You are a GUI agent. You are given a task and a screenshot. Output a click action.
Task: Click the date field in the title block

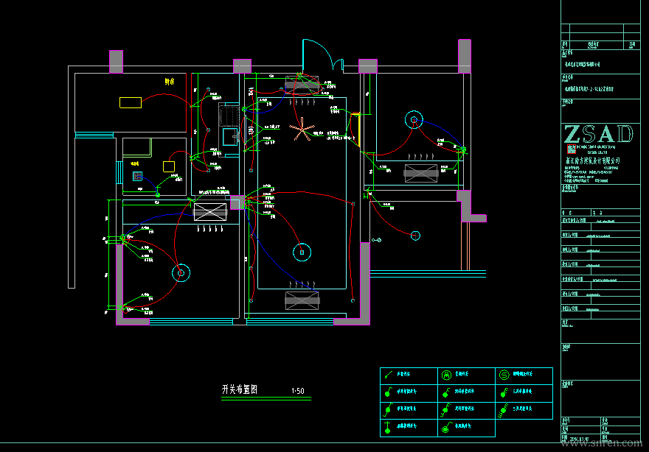tap(580, 439)
